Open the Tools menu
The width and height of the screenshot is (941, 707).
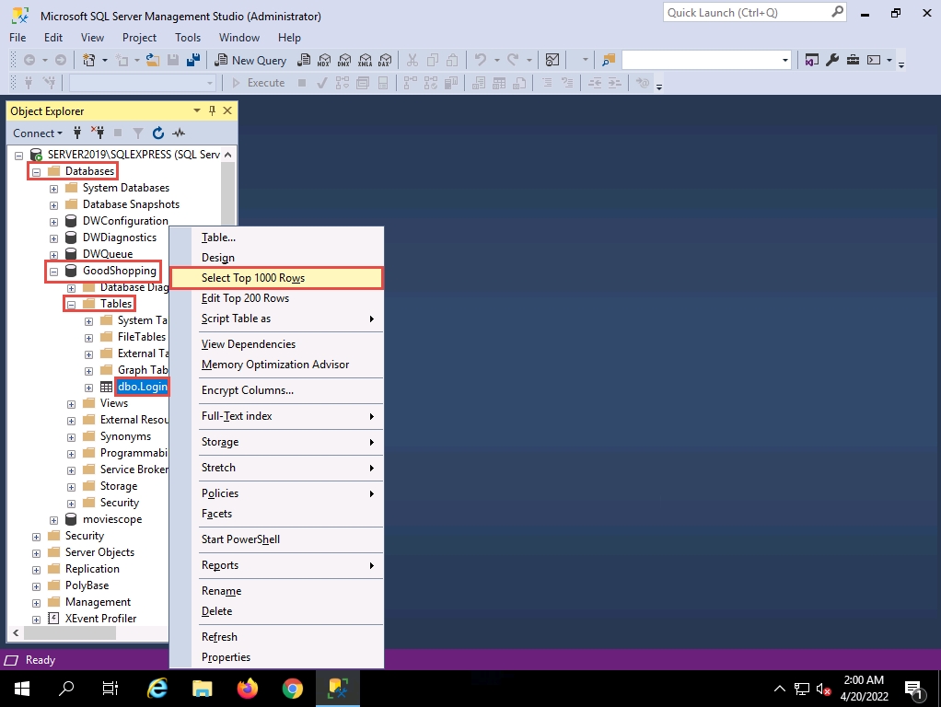(188, 38)
